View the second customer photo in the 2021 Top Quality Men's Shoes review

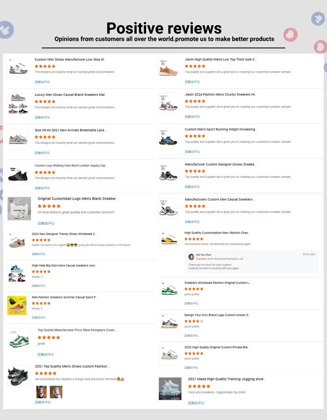[x=56, y=392]
